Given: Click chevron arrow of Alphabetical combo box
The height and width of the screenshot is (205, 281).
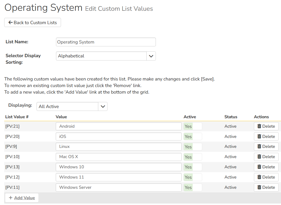Looking at the screenshot, I should pyautogui.click(x=151, y=56).
